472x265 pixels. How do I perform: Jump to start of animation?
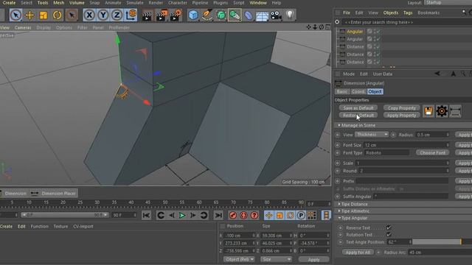click(146, 215)
